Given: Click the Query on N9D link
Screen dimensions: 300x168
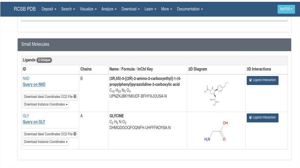Looking at the screenshot, I should (34, 85).
